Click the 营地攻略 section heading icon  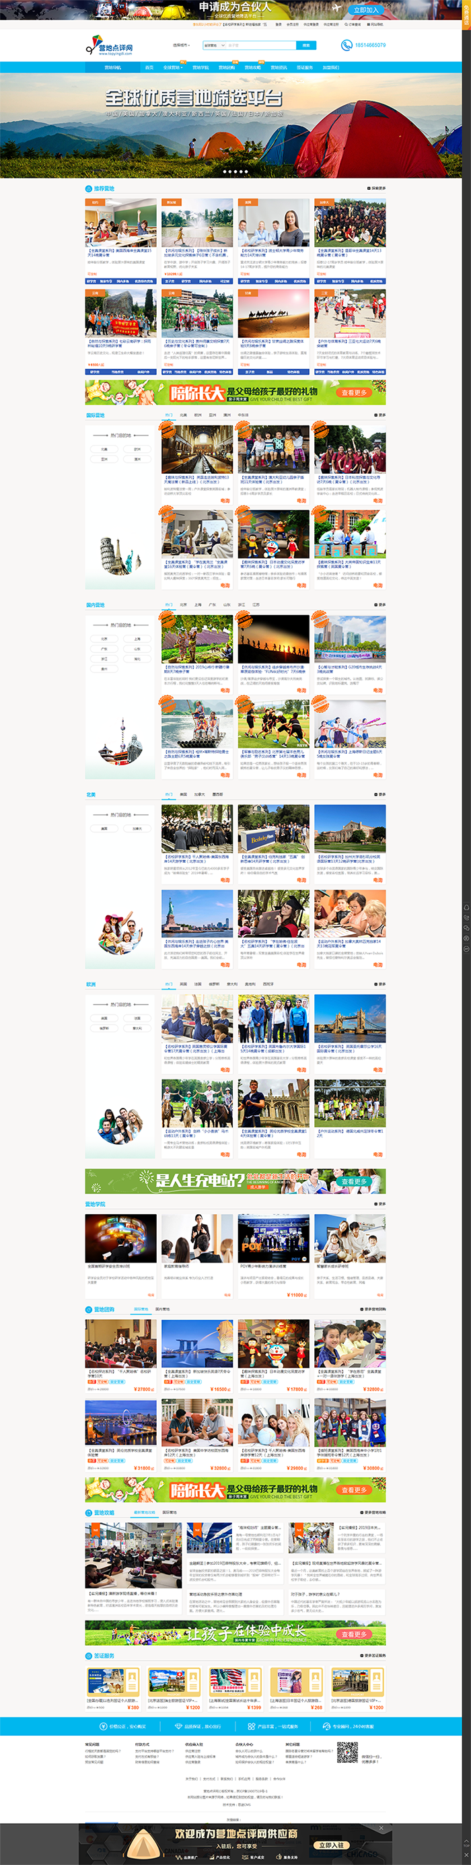89,1512
